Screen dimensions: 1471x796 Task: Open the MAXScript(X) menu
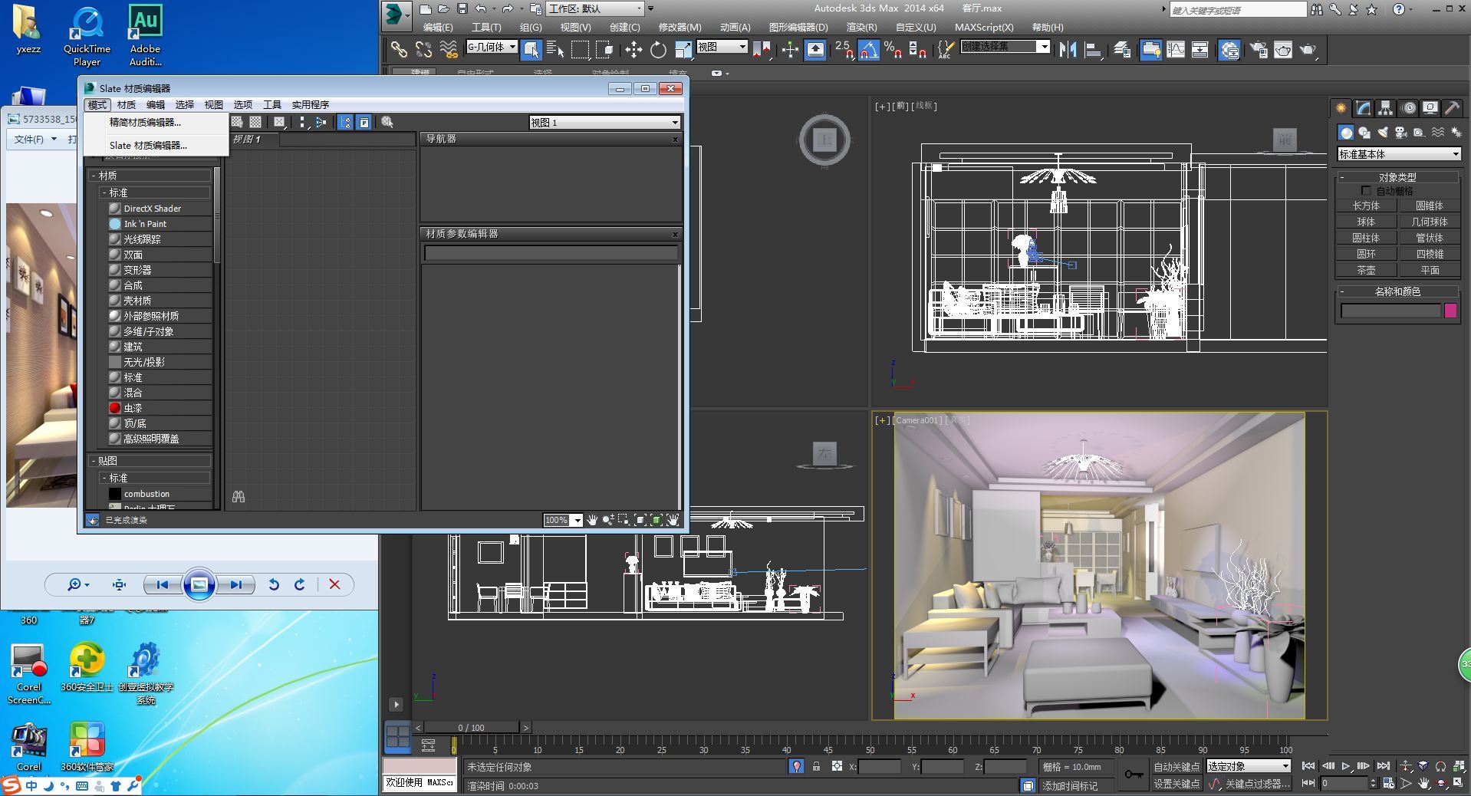[x=984, y=28]
